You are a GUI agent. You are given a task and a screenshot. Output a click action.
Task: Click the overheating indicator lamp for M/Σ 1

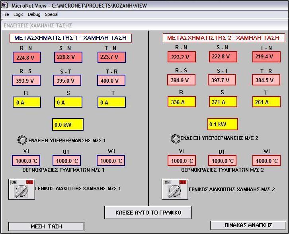pos(22,140)
